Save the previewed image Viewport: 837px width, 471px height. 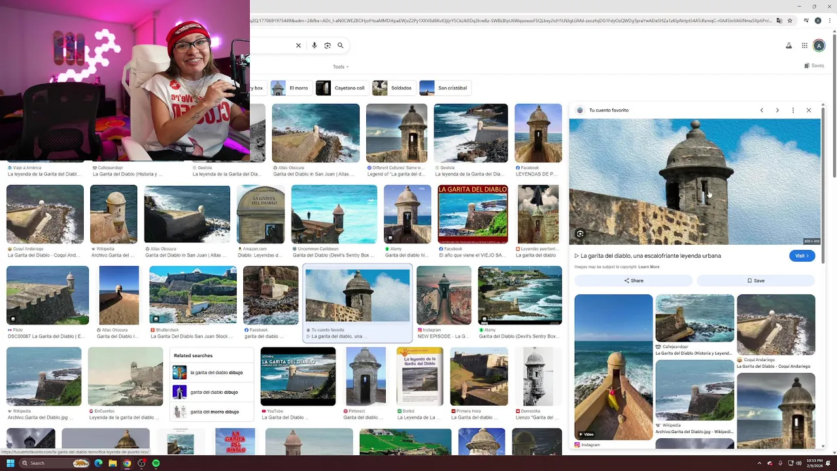click(756, 281)
